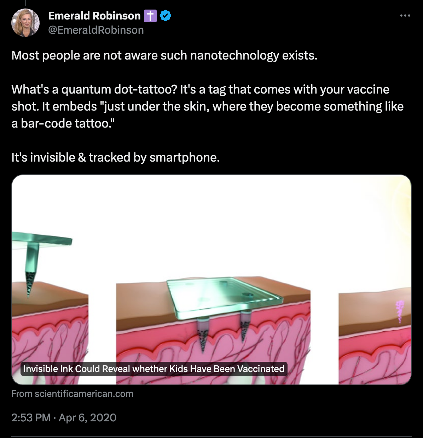Screen dimensions: 423x438
Task: Visit the 'From scientificamerican.com' source link
Action: coord(72,394)
